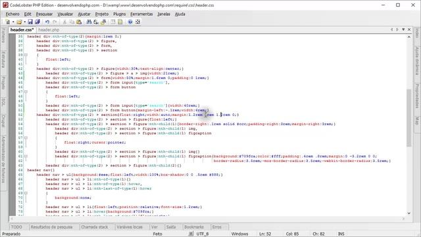Image resolution: width=421 pixels, height=237 pixels.
Task: Open the SQL side panel tab
Action: point(3,102)
